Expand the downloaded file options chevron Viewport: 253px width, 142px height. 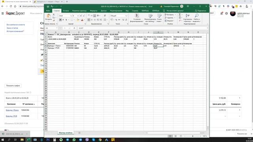[27, 134]
